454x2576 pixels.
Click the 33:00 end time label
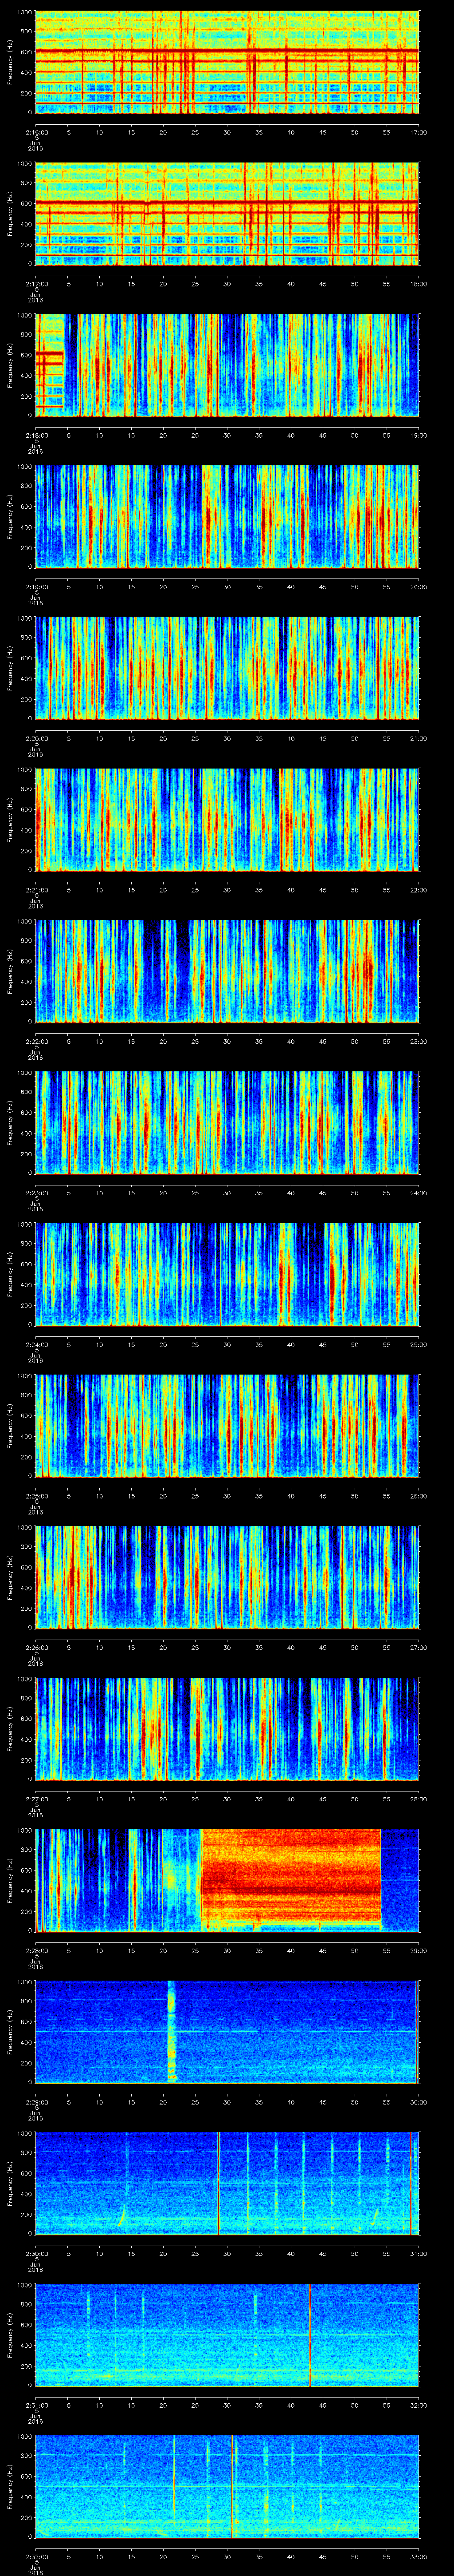[x=418, y=2557]
